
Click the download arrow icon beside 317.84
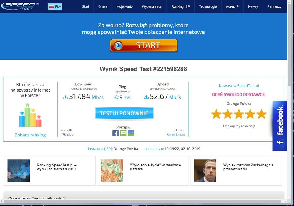66,97
